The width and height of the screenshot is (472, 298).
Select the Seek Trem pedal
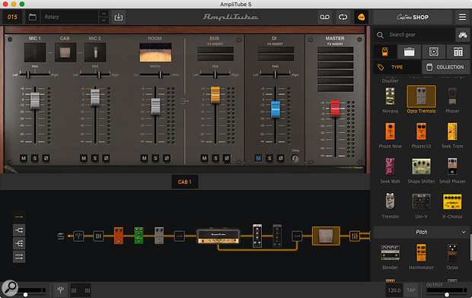[452, 135]
